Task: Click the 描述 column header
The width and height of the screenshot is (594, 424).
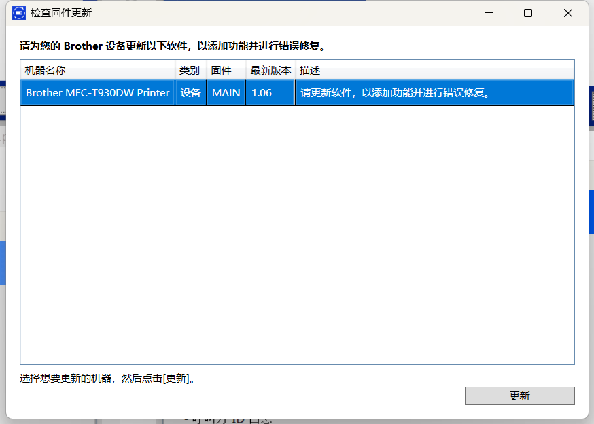Action: tap(435, 70)
